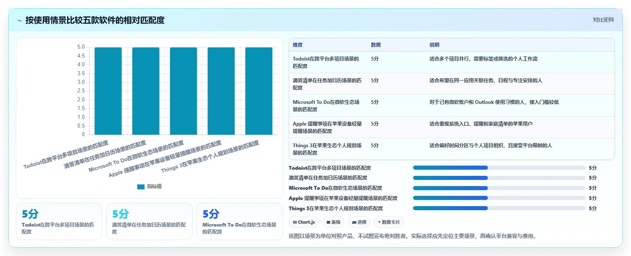The image size is (631, 256).
Task: Click the 表格 tag chip
Action: tap(333, 222)
